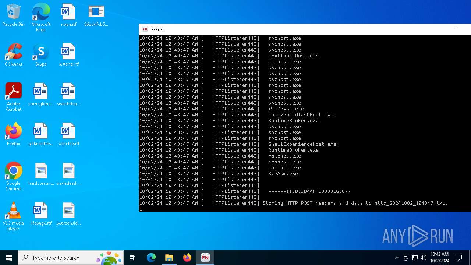Minimize the fakenet console window
The height and width of the screenshot is (265, 471).
click(457, 29)
